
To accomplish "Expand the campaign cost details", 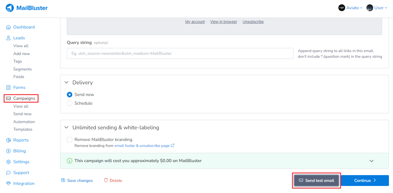I will [372, 161].
